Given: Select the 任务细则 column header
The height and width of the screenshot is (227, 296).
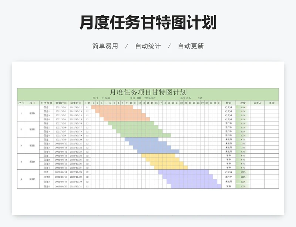Looking at the screenshot, I should tap(47, 103).
